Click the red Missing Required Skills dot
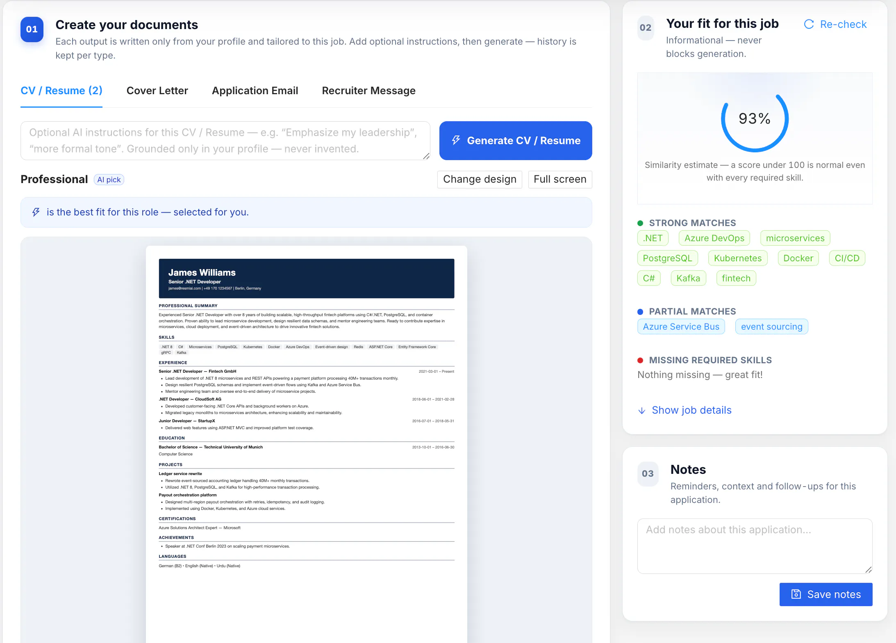The width and height of the screenshot is (896, 643). (x=640, y=360)
